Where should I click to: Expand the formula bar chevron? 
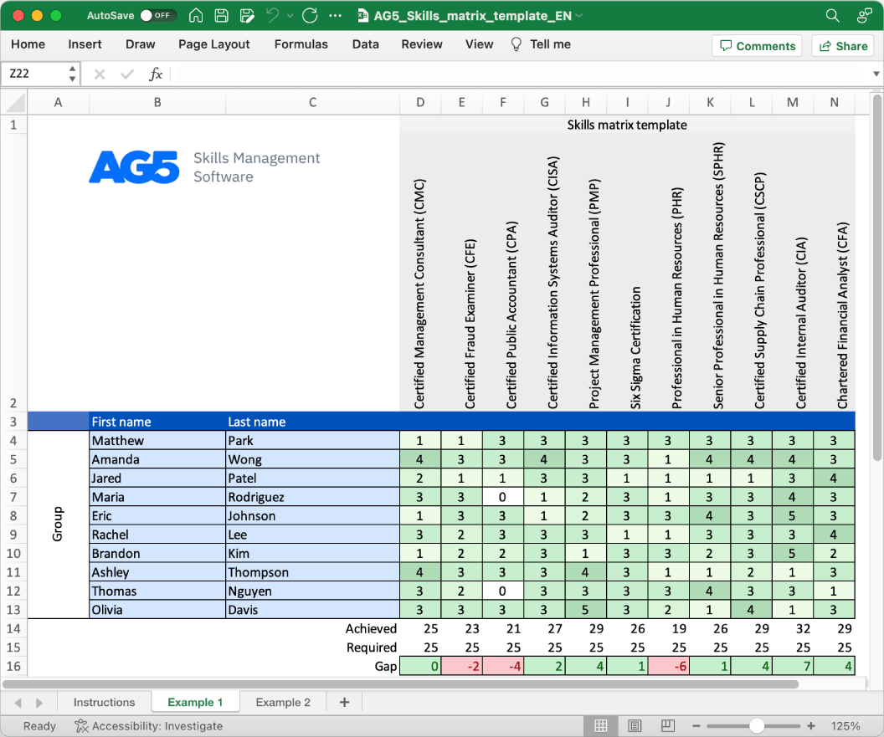pyautogui.click(x=876, y=74)
